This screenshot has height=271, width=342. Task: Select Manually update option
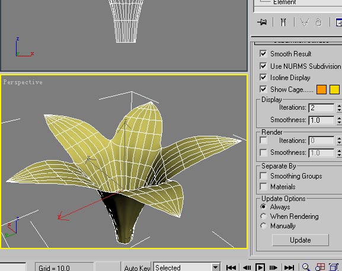(x=263, y=226)
